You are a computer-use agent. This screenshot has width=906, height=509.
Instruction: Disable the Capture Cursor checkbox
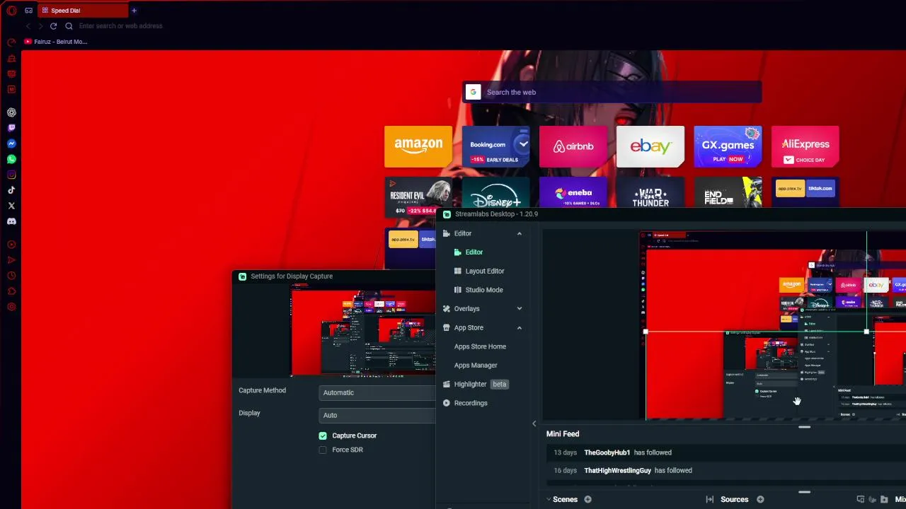pos(323,435)
